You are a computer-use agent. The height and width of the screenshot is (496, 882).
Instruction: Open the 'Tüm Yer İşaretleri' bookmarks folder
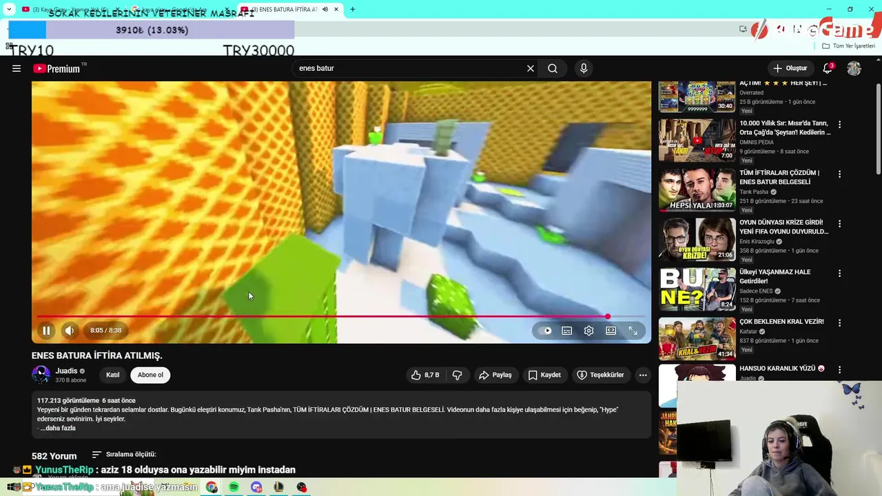(x=849, y=46)
